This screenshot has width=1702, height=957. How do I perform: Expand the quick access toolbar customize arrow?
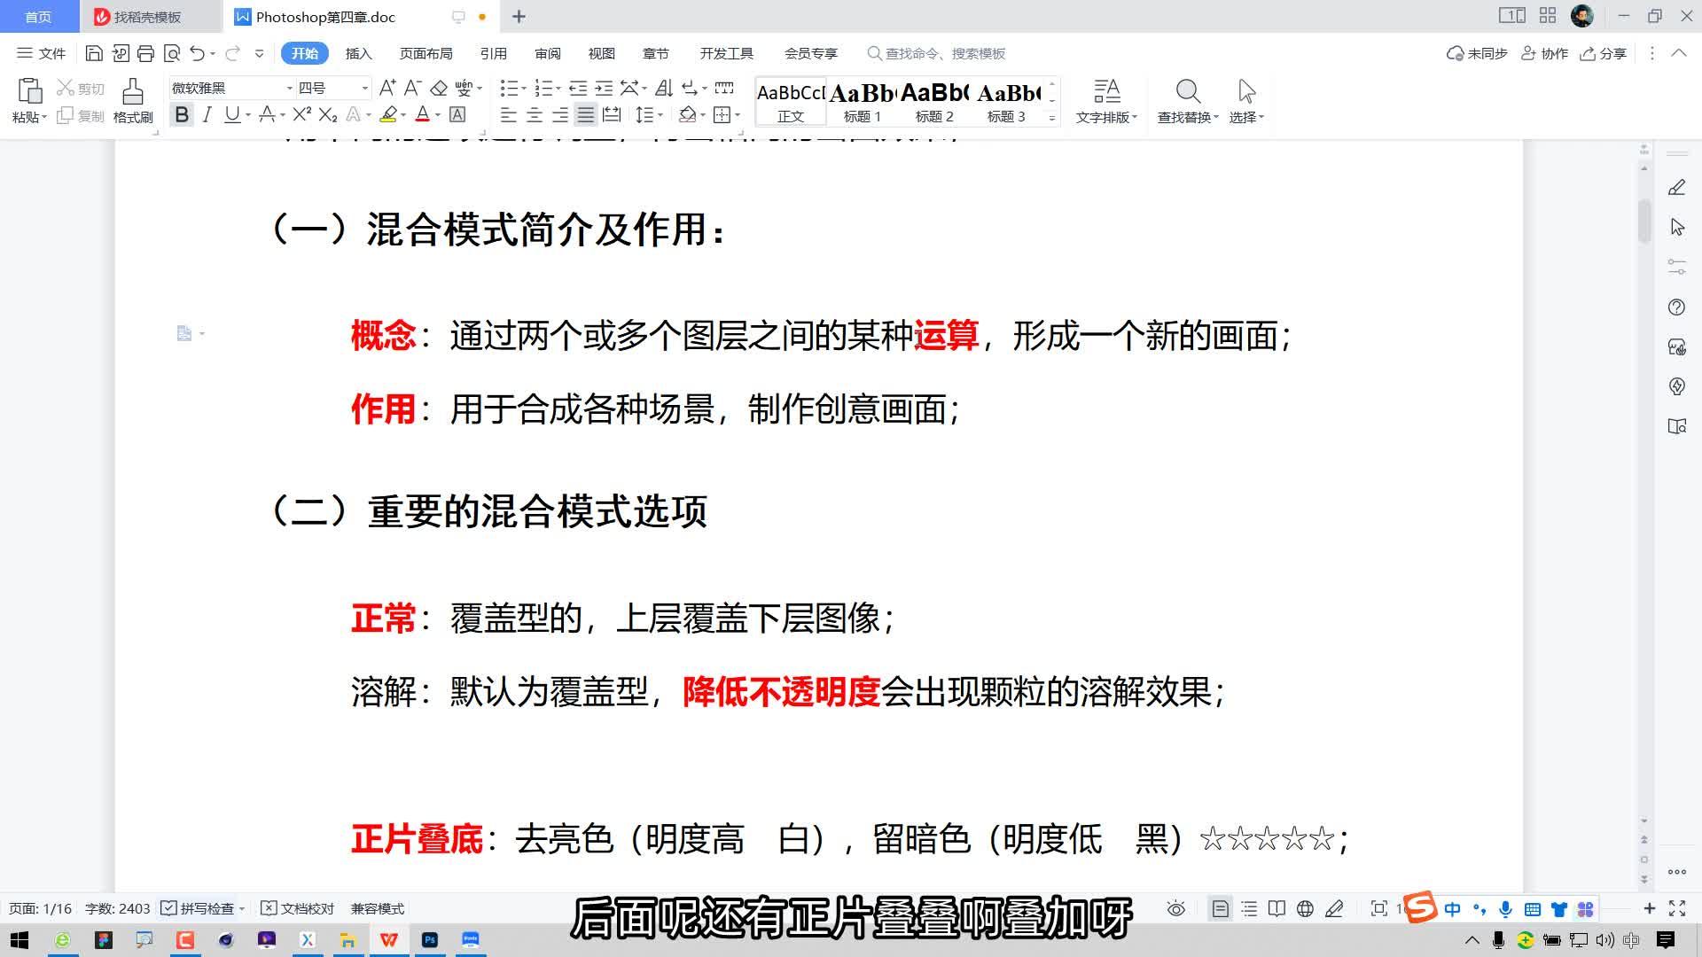259,53
